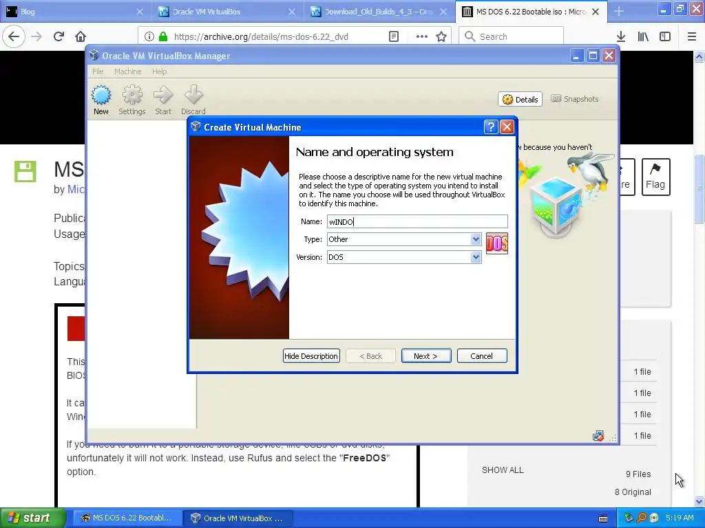
Task: Open a new browser tab
Action: pos(619,12)
